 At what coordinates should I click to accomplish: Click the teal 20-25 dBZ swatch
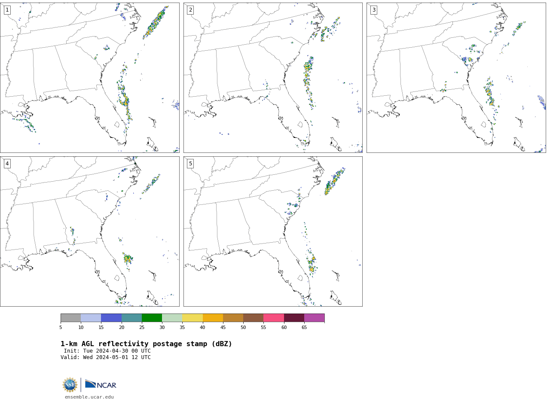click(131, 318)
